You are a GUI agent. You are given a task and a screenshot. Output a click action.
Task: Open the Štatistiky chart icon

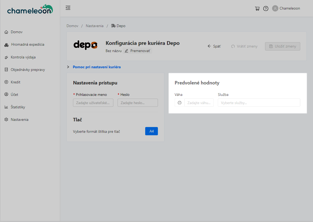pos(6,107)
